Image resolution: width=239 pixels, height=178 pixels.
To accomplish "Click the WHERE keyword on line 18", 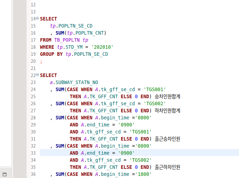I will (47, 47).
